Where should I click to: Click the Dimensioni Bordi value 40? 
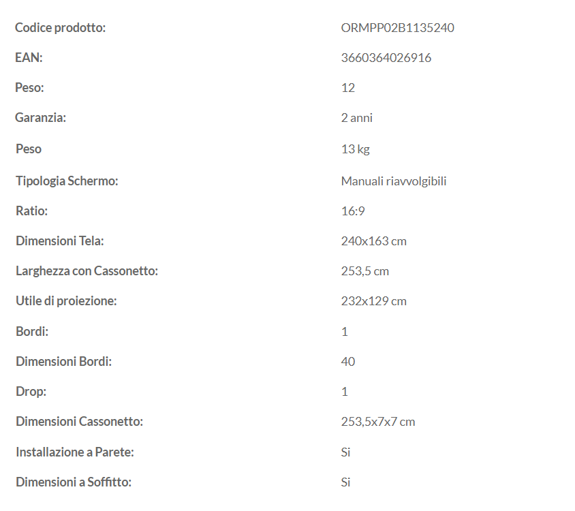348,362
